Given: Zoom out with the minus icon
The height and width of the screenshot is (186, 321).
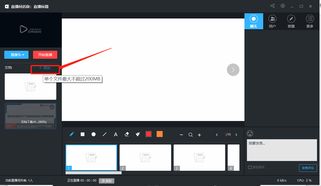Looking at the screenshot, I should pos(181,135).
